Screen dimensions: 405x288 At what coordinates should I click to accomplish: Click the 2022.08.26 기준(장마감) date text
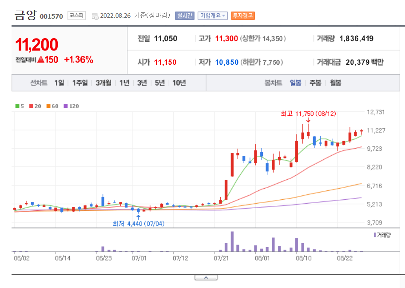pyautogui.click(x=135, y=16)
